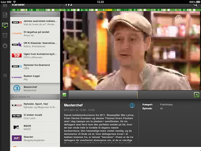Click the green square stop icon
201x151 pixels.
click(x=64, y=95)
